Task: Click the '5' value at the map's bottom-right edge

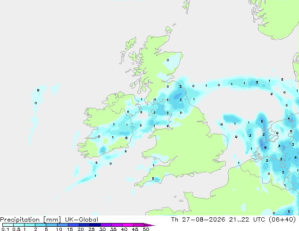Action: point(289,211)
